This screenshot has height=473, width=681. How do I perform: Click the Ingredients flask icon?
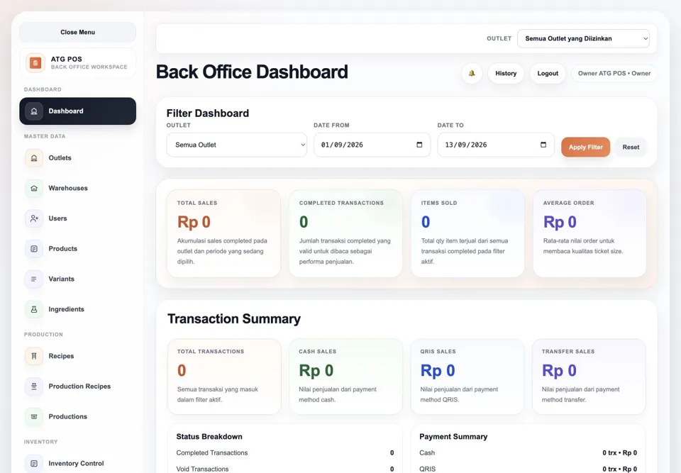(x=34, y=309)
